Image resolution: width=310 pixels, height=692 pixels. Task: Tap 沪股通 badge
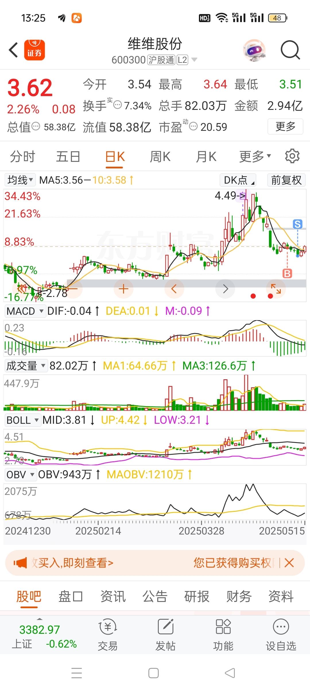click(161, 60)
